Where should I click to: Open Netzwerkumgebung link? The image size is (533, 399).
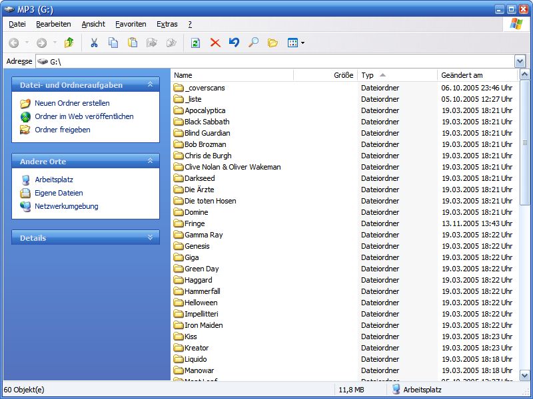pos(66,206)
